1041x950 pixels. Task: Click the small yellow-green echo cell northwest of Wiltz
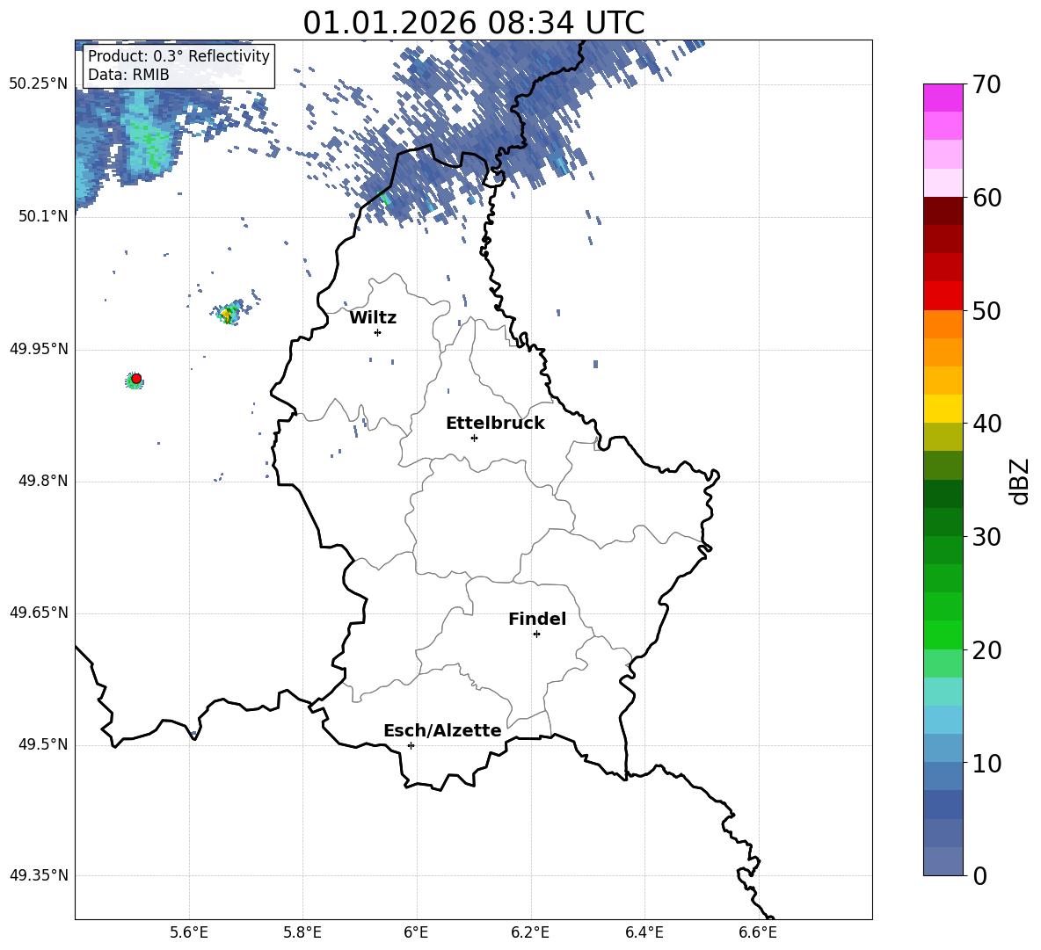click(229, 313)
